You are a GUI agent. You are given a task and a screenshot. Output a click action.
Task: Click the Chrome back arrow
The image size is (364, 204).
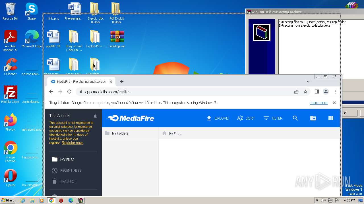(51, 92)
